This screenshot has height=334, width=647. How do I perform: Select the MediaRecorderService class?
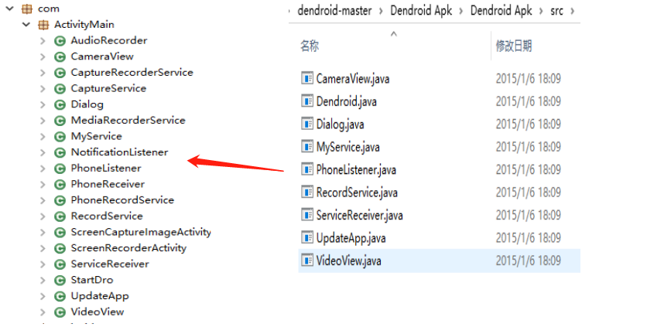coord(128,120)
